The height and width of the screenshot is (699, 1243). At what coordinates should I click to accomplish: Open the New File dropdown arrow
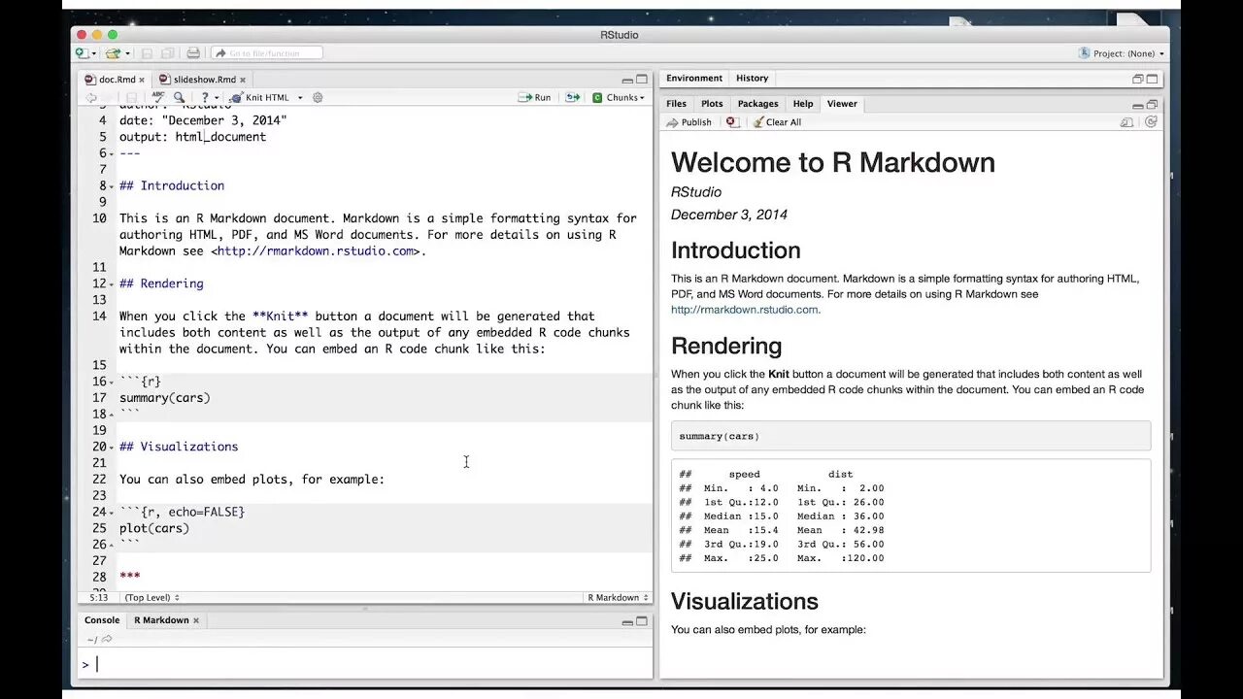(x=94, y=53)
